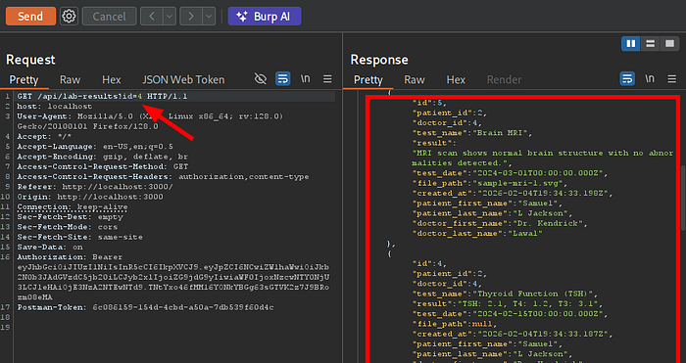Switch to the Request Pretty tab
The image size is (686, 363).
(x=24, y=79)
